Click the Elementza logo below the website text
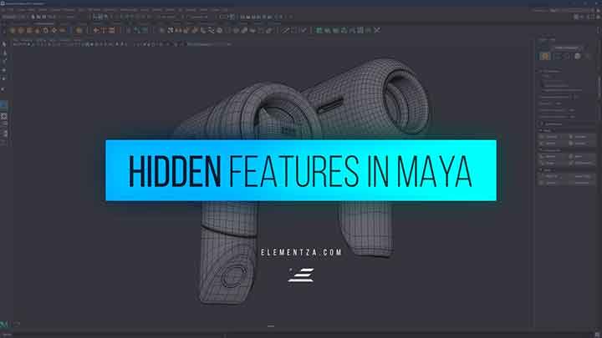The image size is (602, 338). [x=300, y=275]
